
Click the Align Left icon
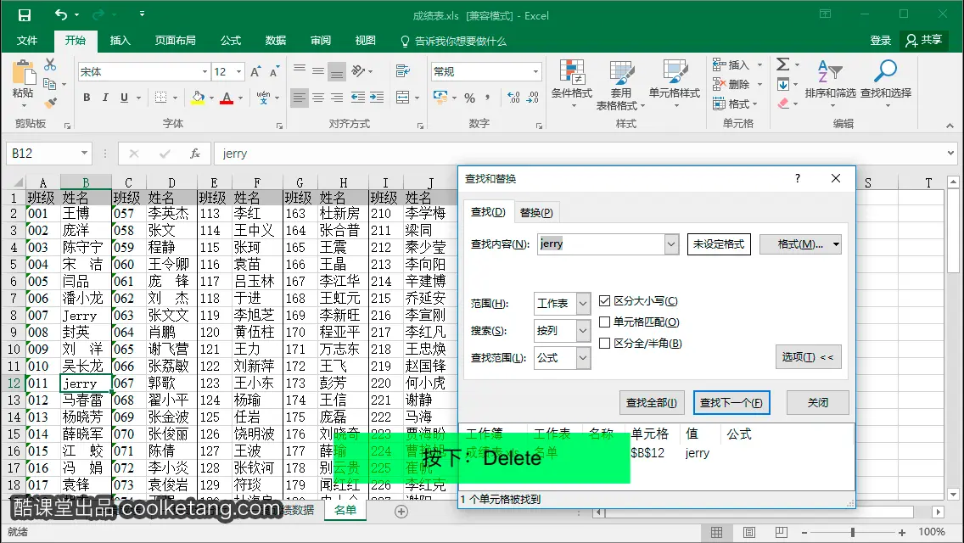pos(300,98)
